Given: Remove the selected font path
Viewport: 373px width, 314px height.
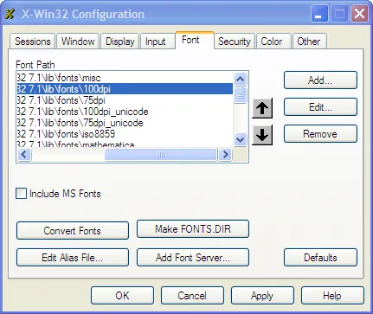Looking at the screenshot, I should coord(320,134).
